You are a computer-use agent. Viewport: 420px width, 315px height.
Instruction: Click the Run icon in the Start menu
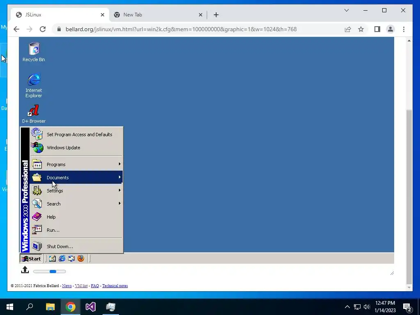[37, 230]
